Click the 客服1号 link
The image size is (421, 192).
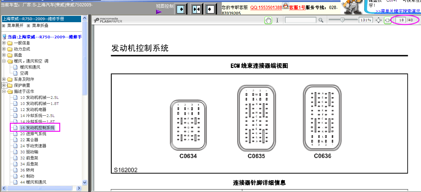(297, 7)
